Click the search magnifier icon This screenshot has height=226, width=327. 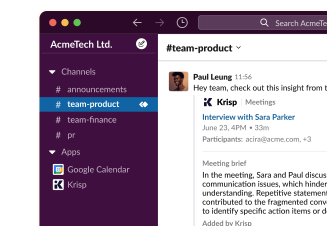(x=264, y=23)
